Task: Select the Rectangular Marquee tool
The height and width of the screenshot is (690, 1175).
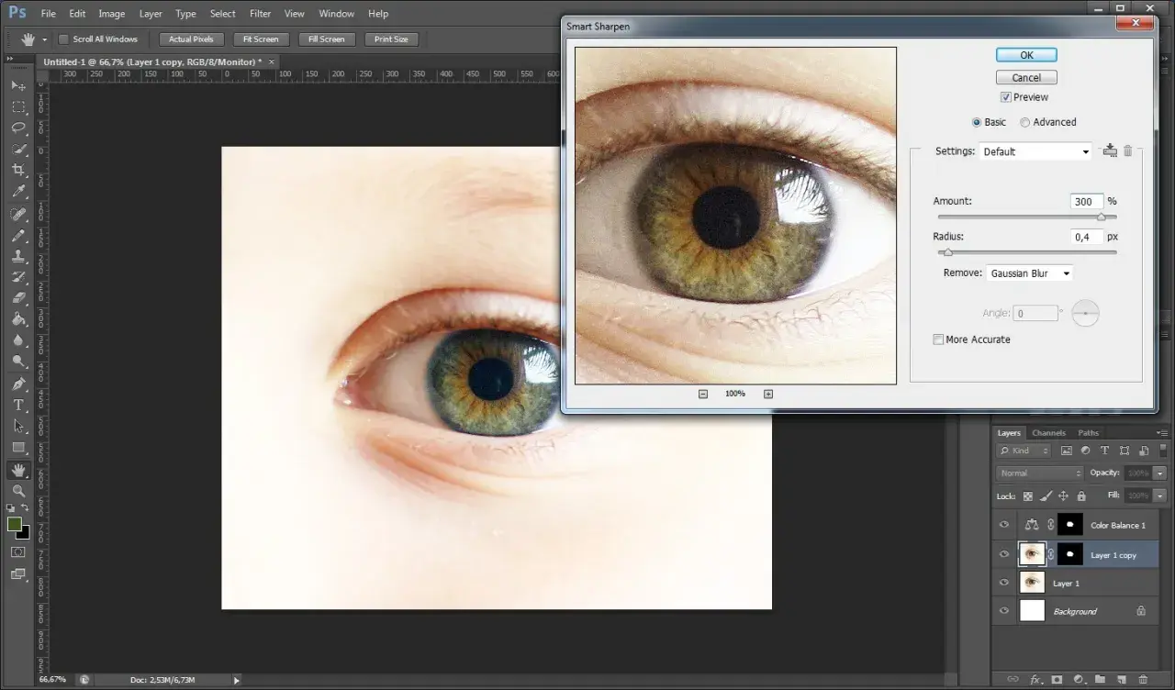Action: click(18, 107)
